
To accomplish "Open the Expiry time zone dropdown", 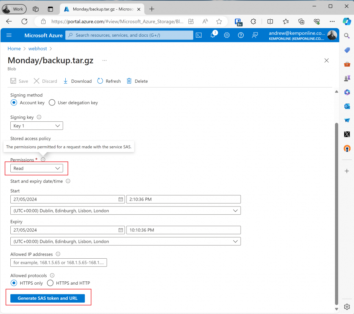I will point(125,241).
